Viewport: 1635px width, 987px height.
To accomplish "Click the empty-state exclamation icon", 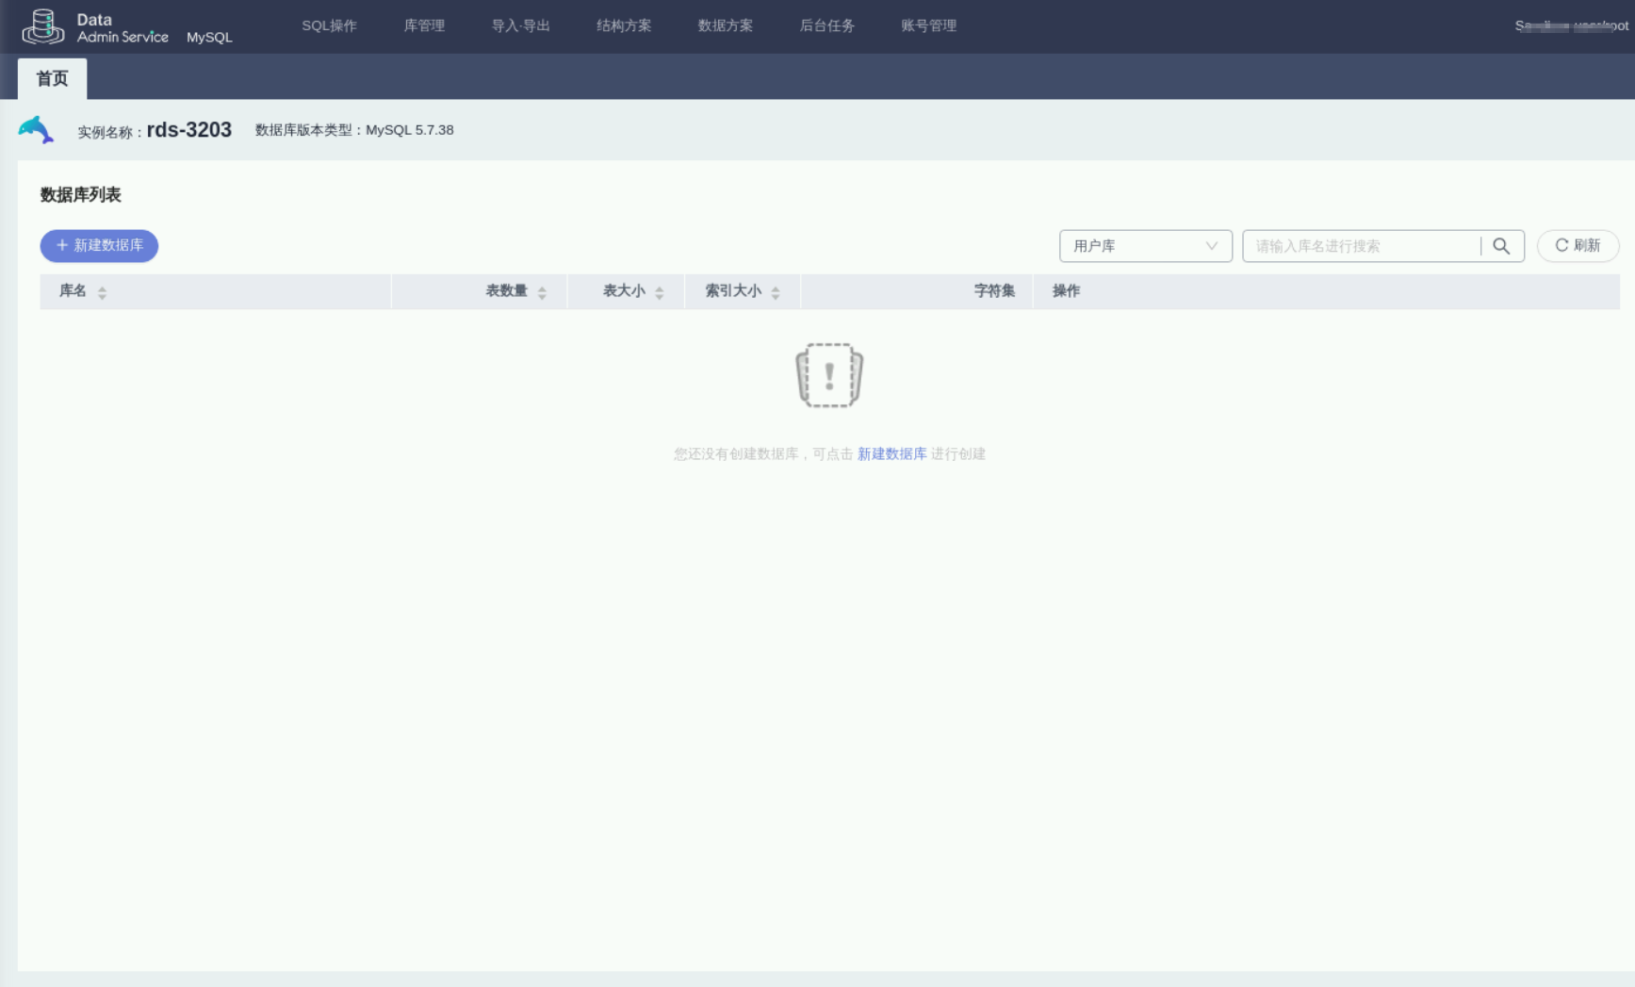I will (829, 375).
